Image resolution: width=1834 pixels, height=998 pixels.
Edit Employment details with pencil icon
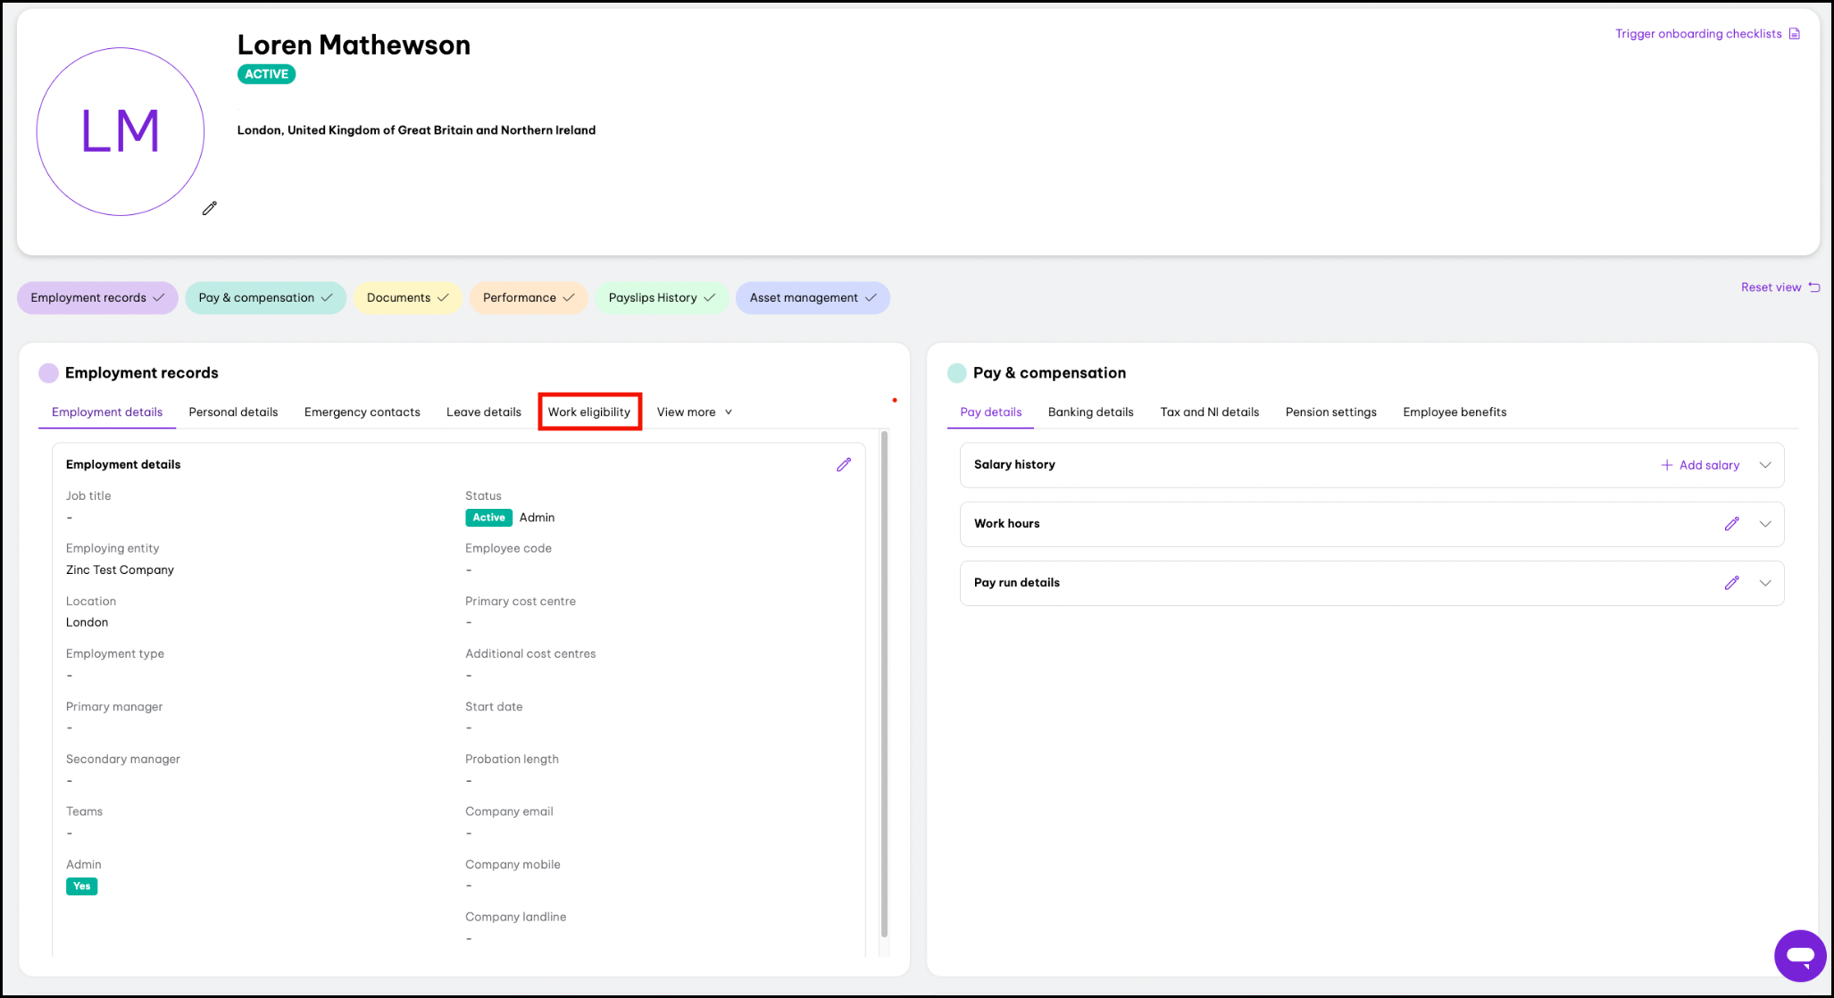coord(844,464)
